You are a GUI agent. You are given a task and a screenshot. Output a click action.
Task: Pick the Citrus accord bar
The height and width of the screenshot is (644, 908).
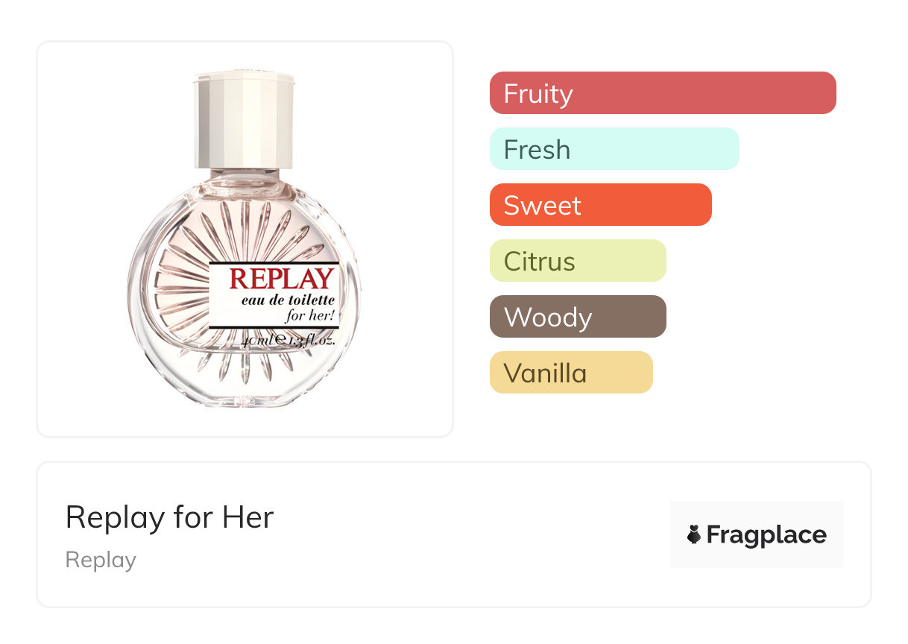coord(577,261)
